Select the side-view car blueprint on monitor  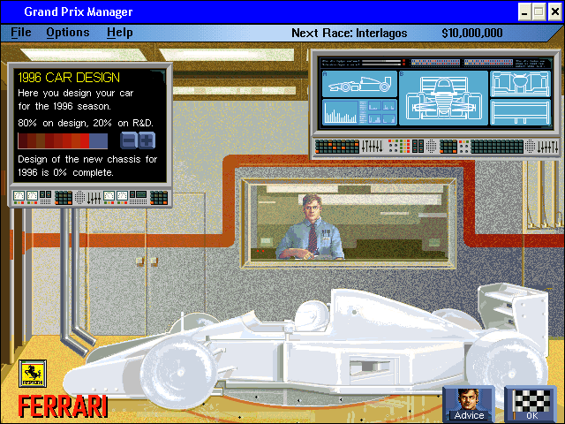(x=359, y=84)
